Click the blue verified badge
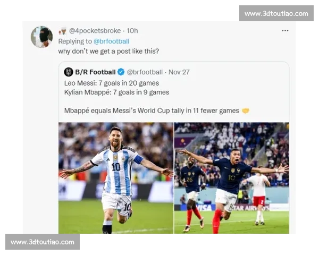319x255 pixels. point(121,72)
